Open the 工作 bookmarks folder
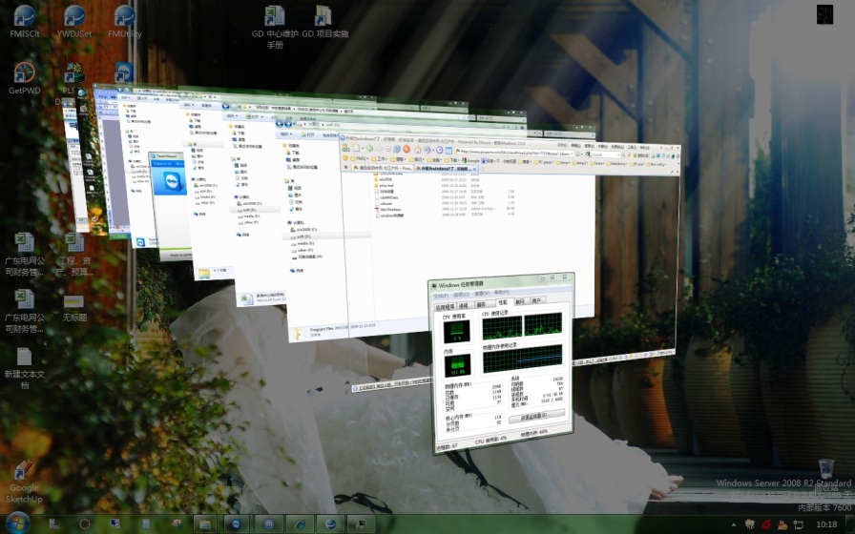This screenshot has height=534, width=855. (x=379, y=159)
